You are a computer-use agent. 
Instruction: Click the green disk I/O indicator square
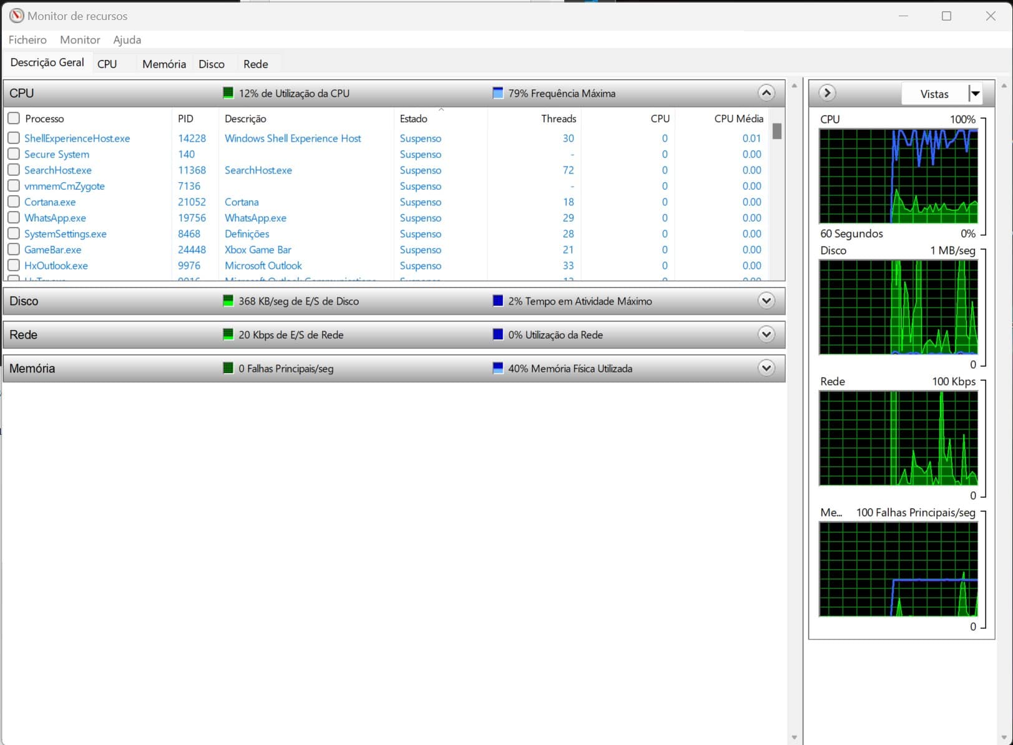click(228, 301)
